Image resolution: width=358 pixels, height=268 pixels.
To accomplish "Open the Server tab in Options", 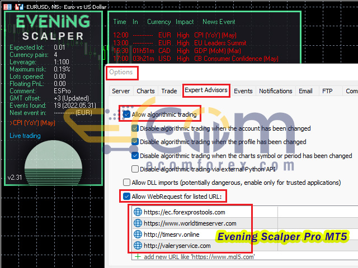I will click(121, 91).
